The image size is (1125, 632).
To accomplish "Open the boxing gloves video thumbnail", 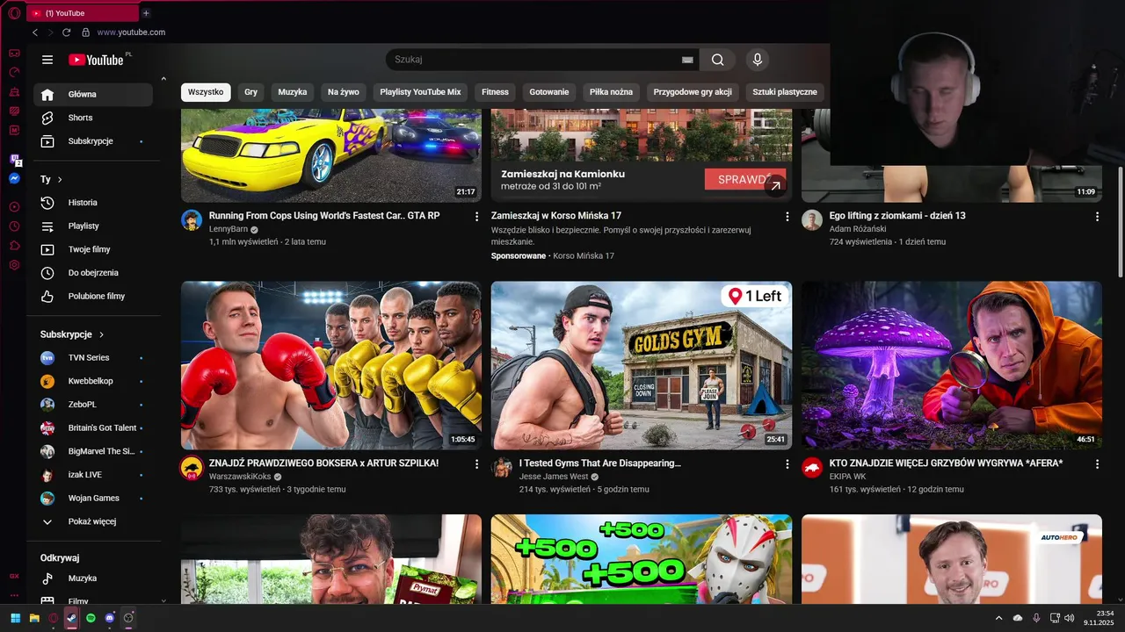I will (331, 365).
